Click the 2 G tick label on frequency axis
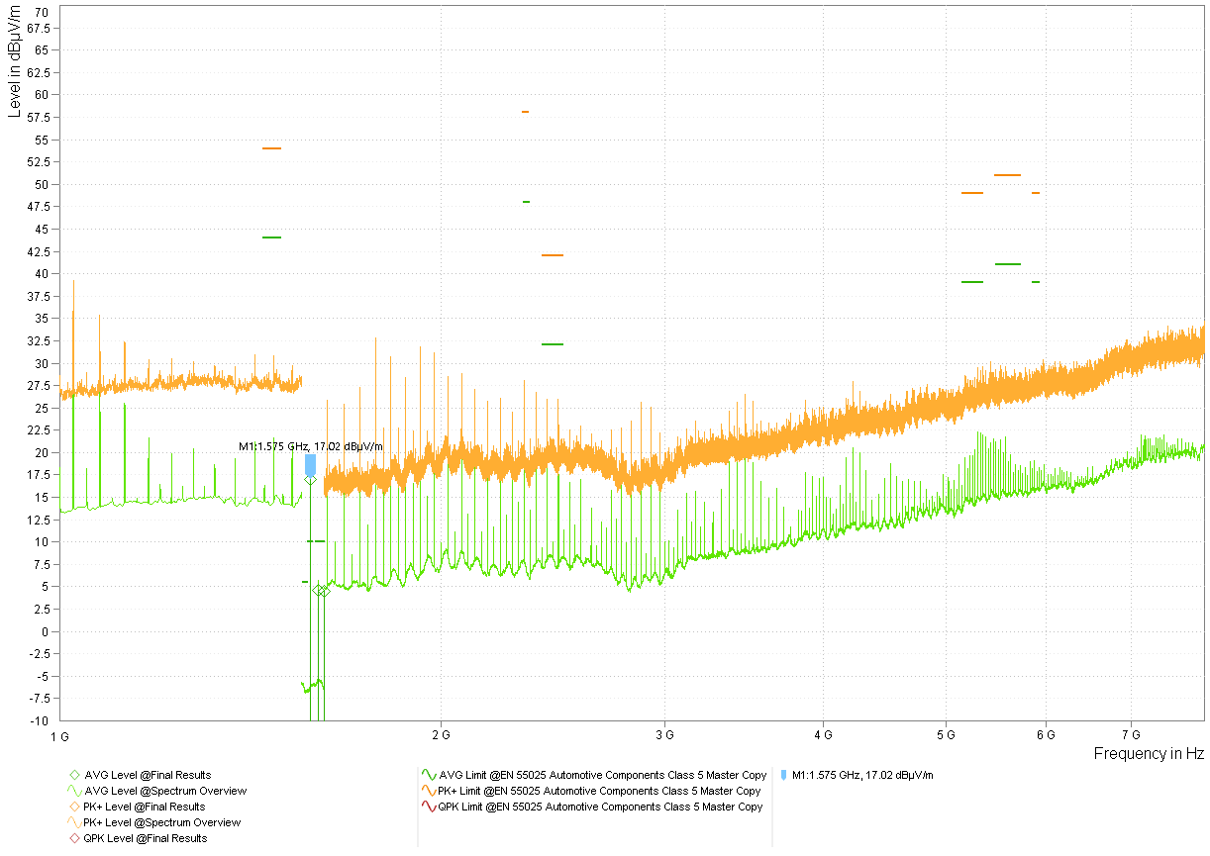Image resolution: width=1210 pixels, height=856 pixels. click(x=441, y=735)
